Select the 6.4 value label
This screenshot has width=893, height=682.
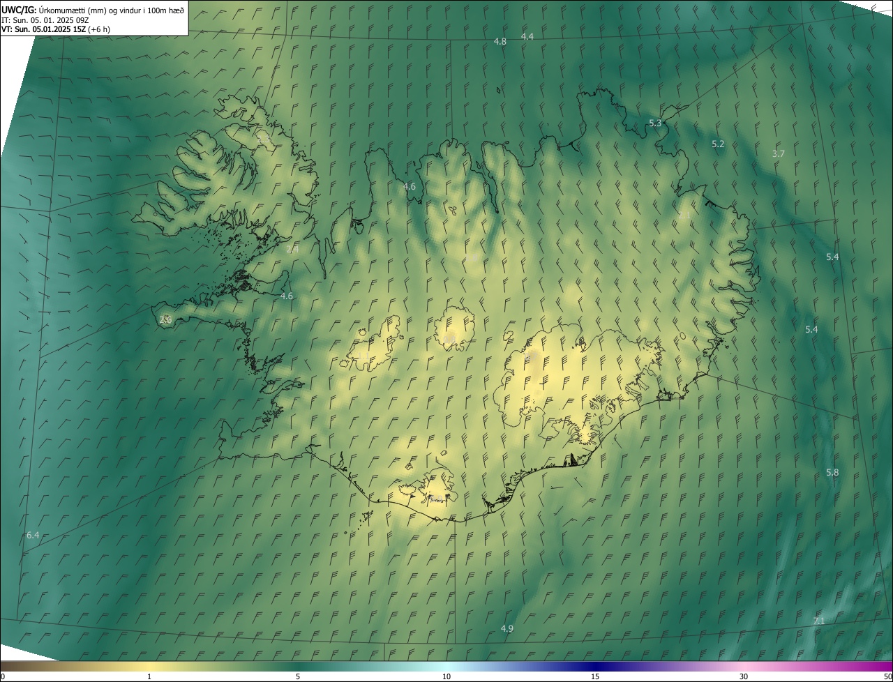[33, 536]
